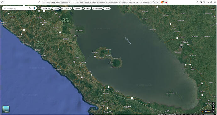Select the Hotels category chip
Image resolution: width=217 pixels, height=115 pixels.
pyautogui.click(x=56, y=8)
